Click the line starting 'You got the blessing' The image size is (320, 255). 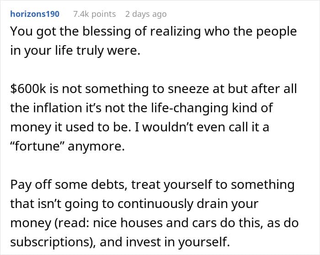pos(153,32)
